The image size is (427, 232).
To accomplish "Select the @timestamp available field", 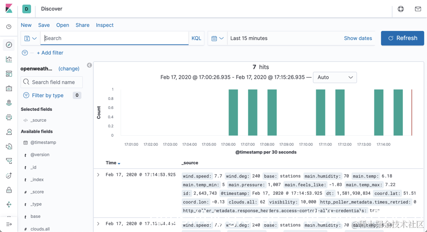I will pos(43,143).
